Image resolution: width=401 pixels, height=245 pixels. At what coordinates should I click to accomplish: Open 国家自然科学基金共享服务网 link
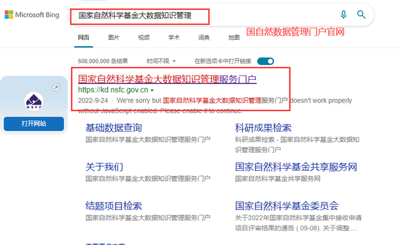(x=296, y=167)
